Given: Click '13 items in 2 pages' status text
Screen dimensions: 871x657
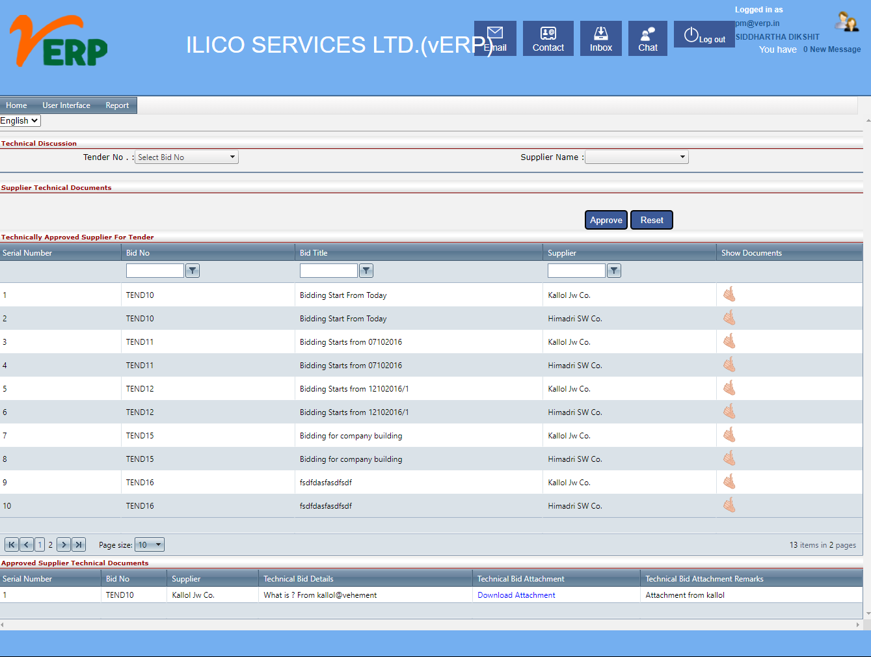Looking at the screenshot, I should [823, 545].
